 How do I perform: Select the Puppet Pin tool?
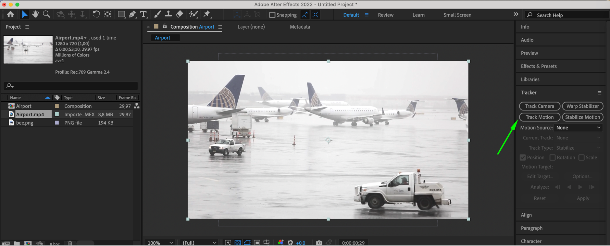(207, 14)
